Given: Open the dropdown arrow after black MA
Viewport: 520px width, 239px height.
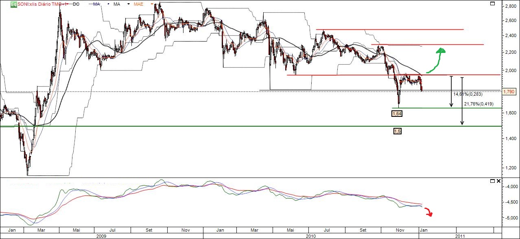Looking at the screenshot, I should tap(129, 4).
